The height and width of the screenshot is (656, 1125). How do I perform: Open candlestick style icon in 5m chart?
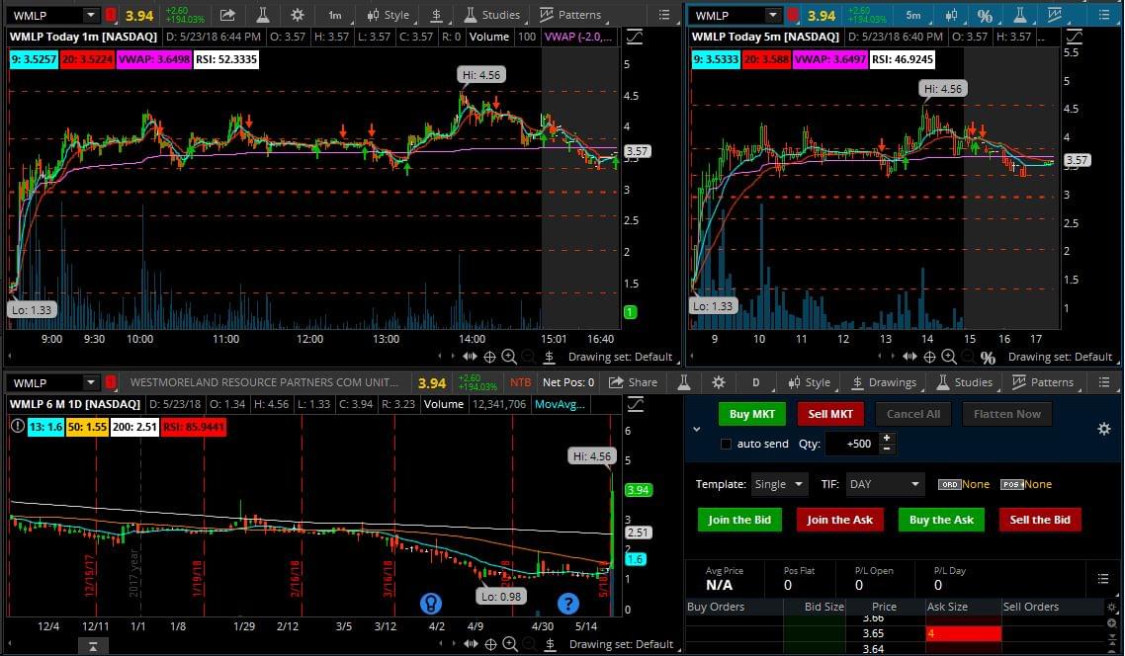pos(951,15)
